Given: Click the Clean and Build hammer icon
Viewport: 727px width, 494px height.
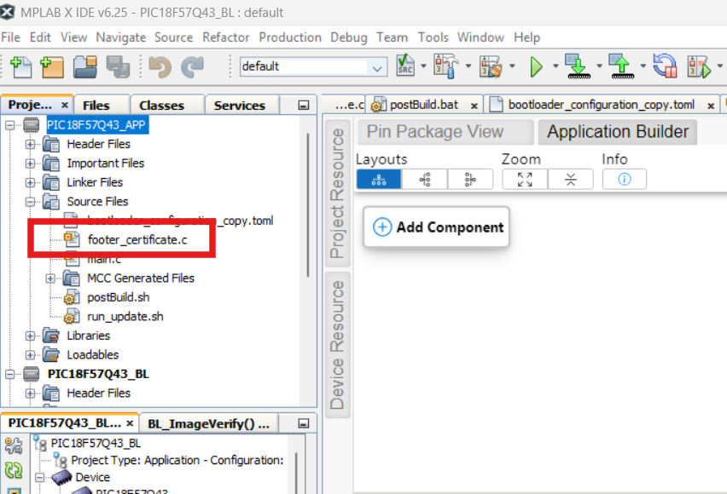Looking at the screenshot, I should click(490, 66).
